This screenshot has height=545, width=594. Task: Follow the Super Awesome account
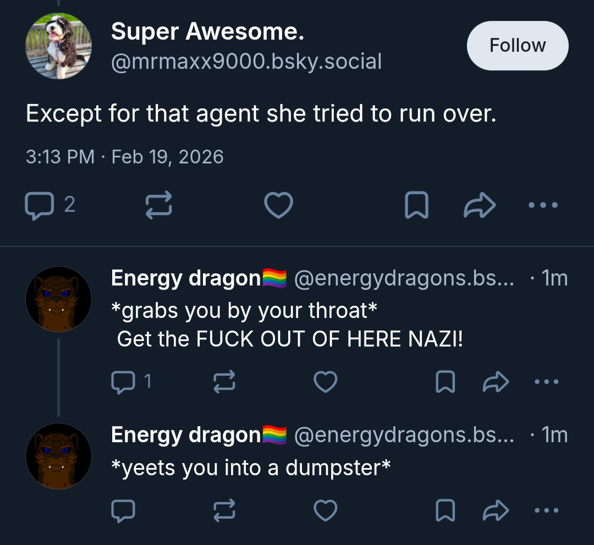518,46
